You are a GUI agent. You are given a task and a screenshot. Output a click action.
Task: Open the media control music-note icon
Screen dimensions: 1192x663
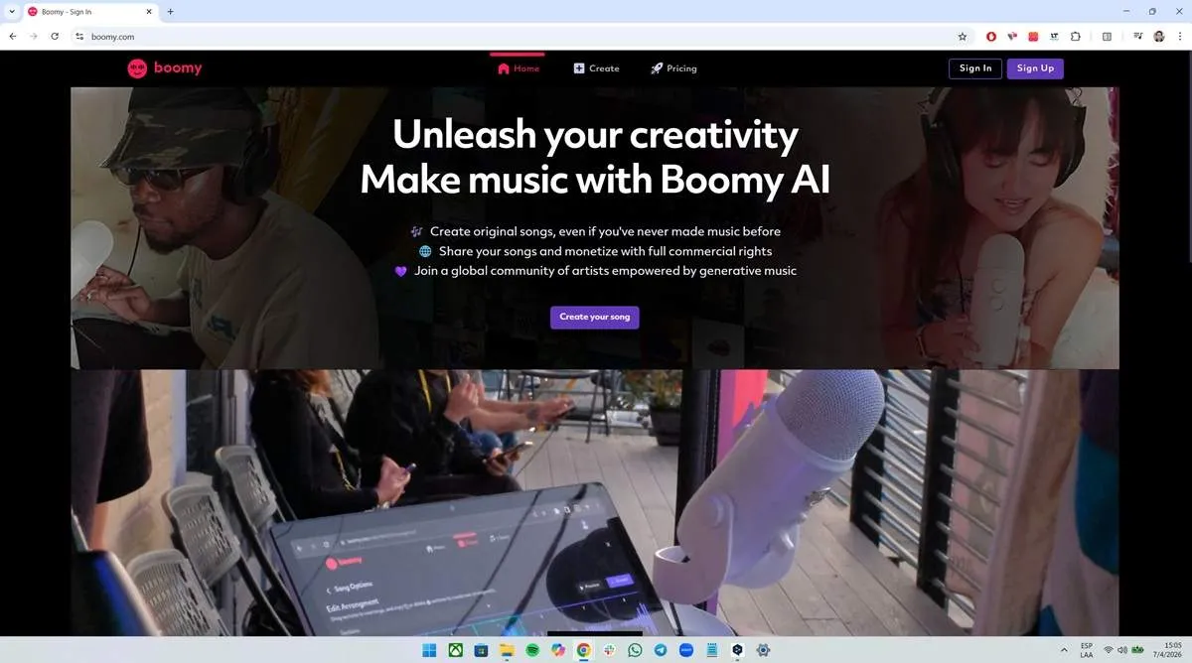1138,37
